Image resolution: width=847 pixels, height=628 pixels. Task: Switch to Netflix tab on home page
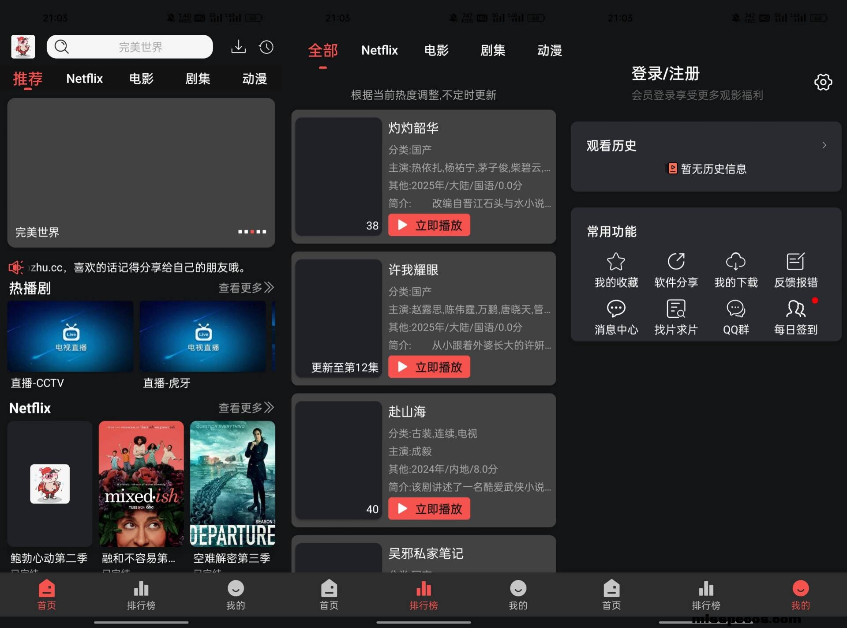84,79
